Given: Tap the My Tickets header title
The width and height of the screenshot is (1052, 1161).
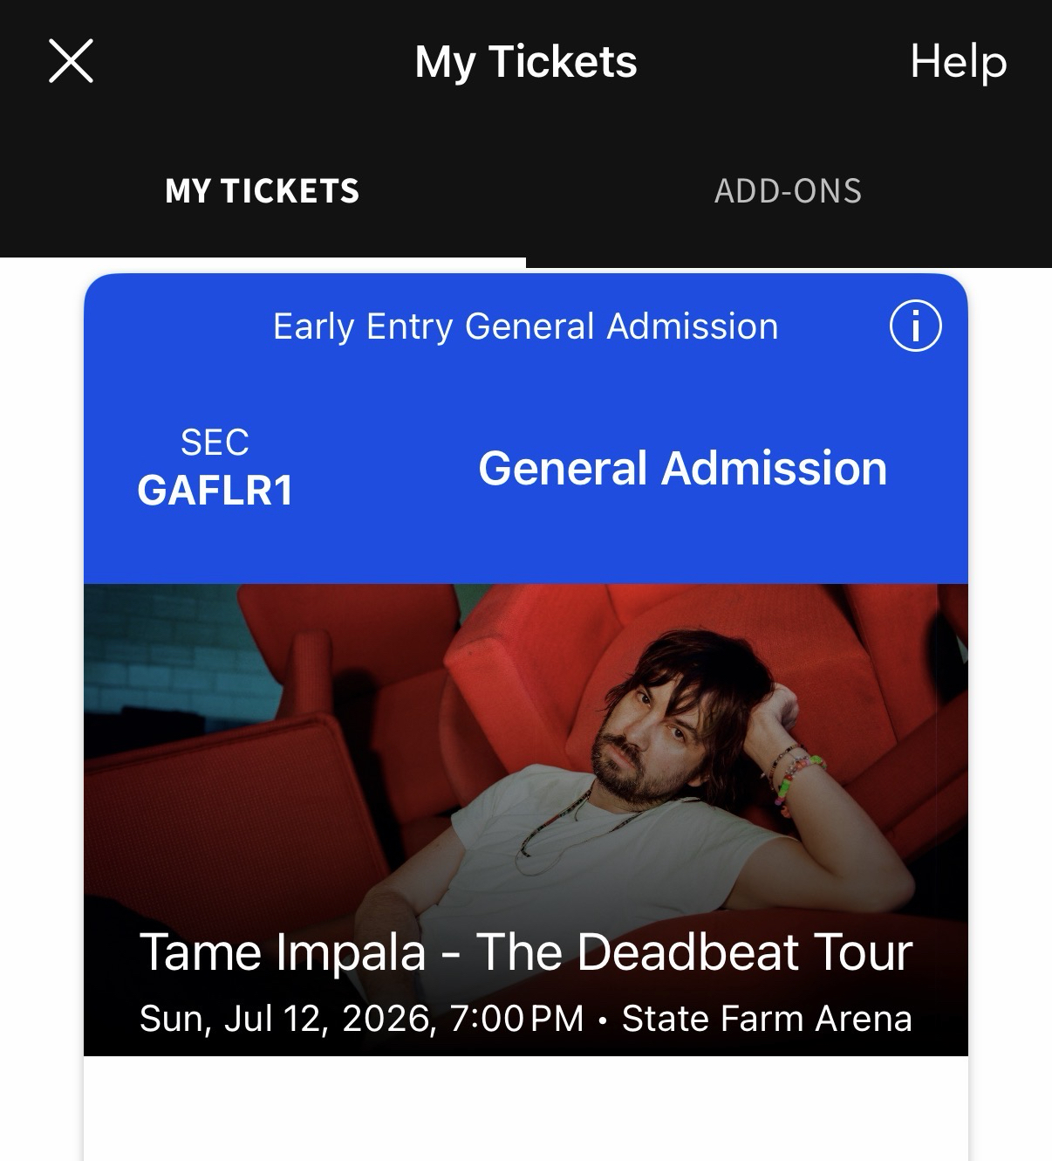Looking at the screenshot, I should (525, 61).
